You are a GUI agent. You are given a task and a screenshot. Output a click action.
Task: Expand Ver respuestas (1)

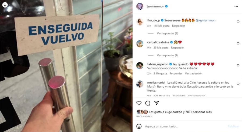[167, 55]
